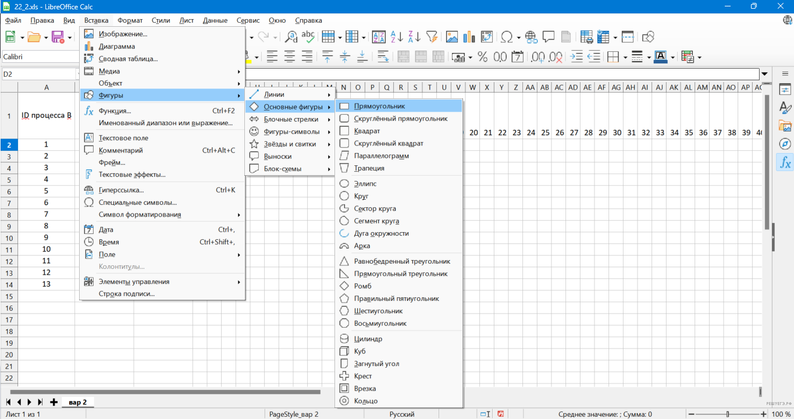The width and height of the screenshot is (794, 419).
Task: Click the Save document floppy icon
Action: [58, 37]
